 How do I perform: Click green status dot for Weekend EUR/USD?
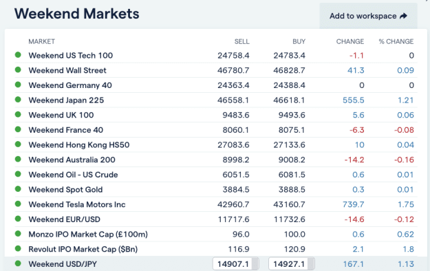click(x=18, y=219)
